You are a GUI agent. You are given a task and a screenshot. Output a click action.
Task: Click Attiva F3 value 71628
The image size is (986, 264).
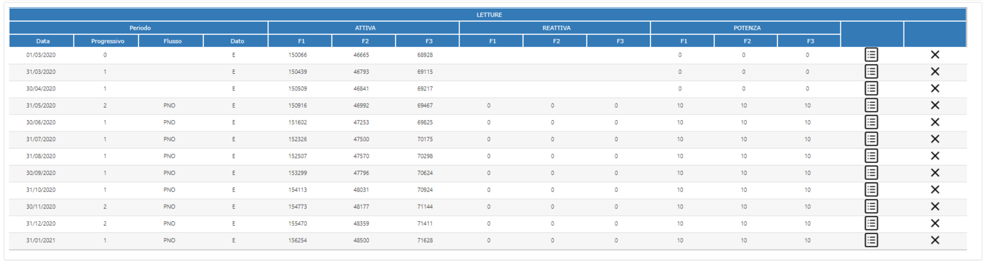pyautogui.click(x=425, y=240)
